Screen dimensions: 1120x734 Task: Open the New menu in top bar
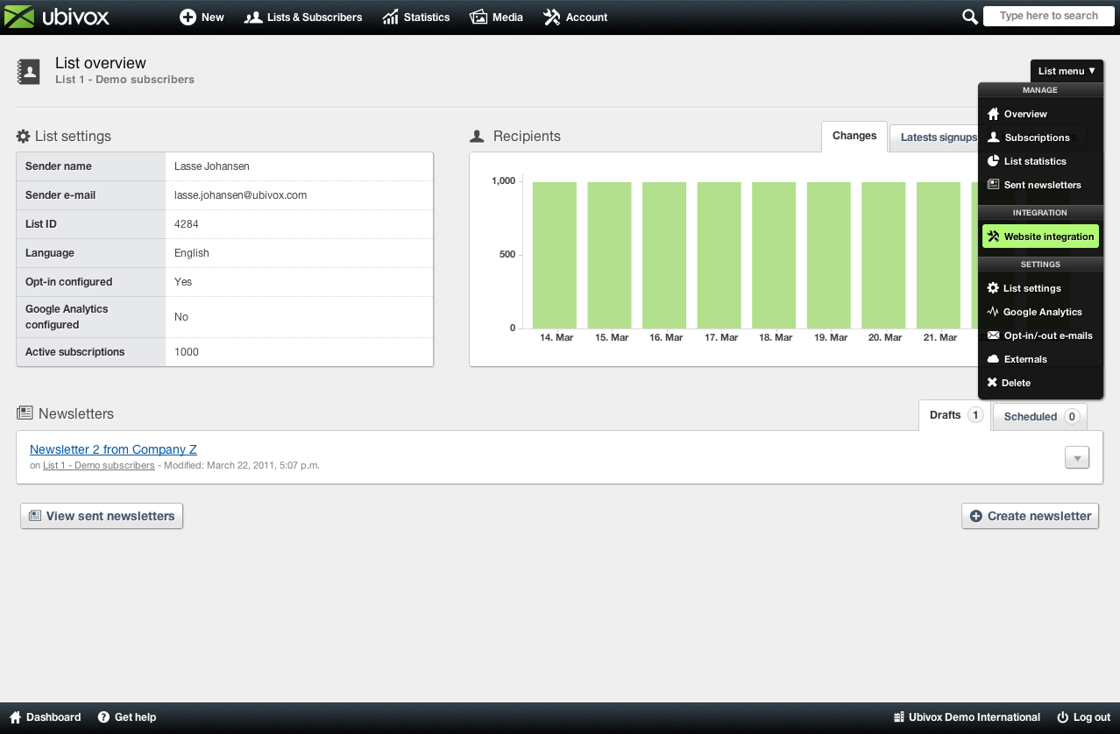click(x=202, y=18)
